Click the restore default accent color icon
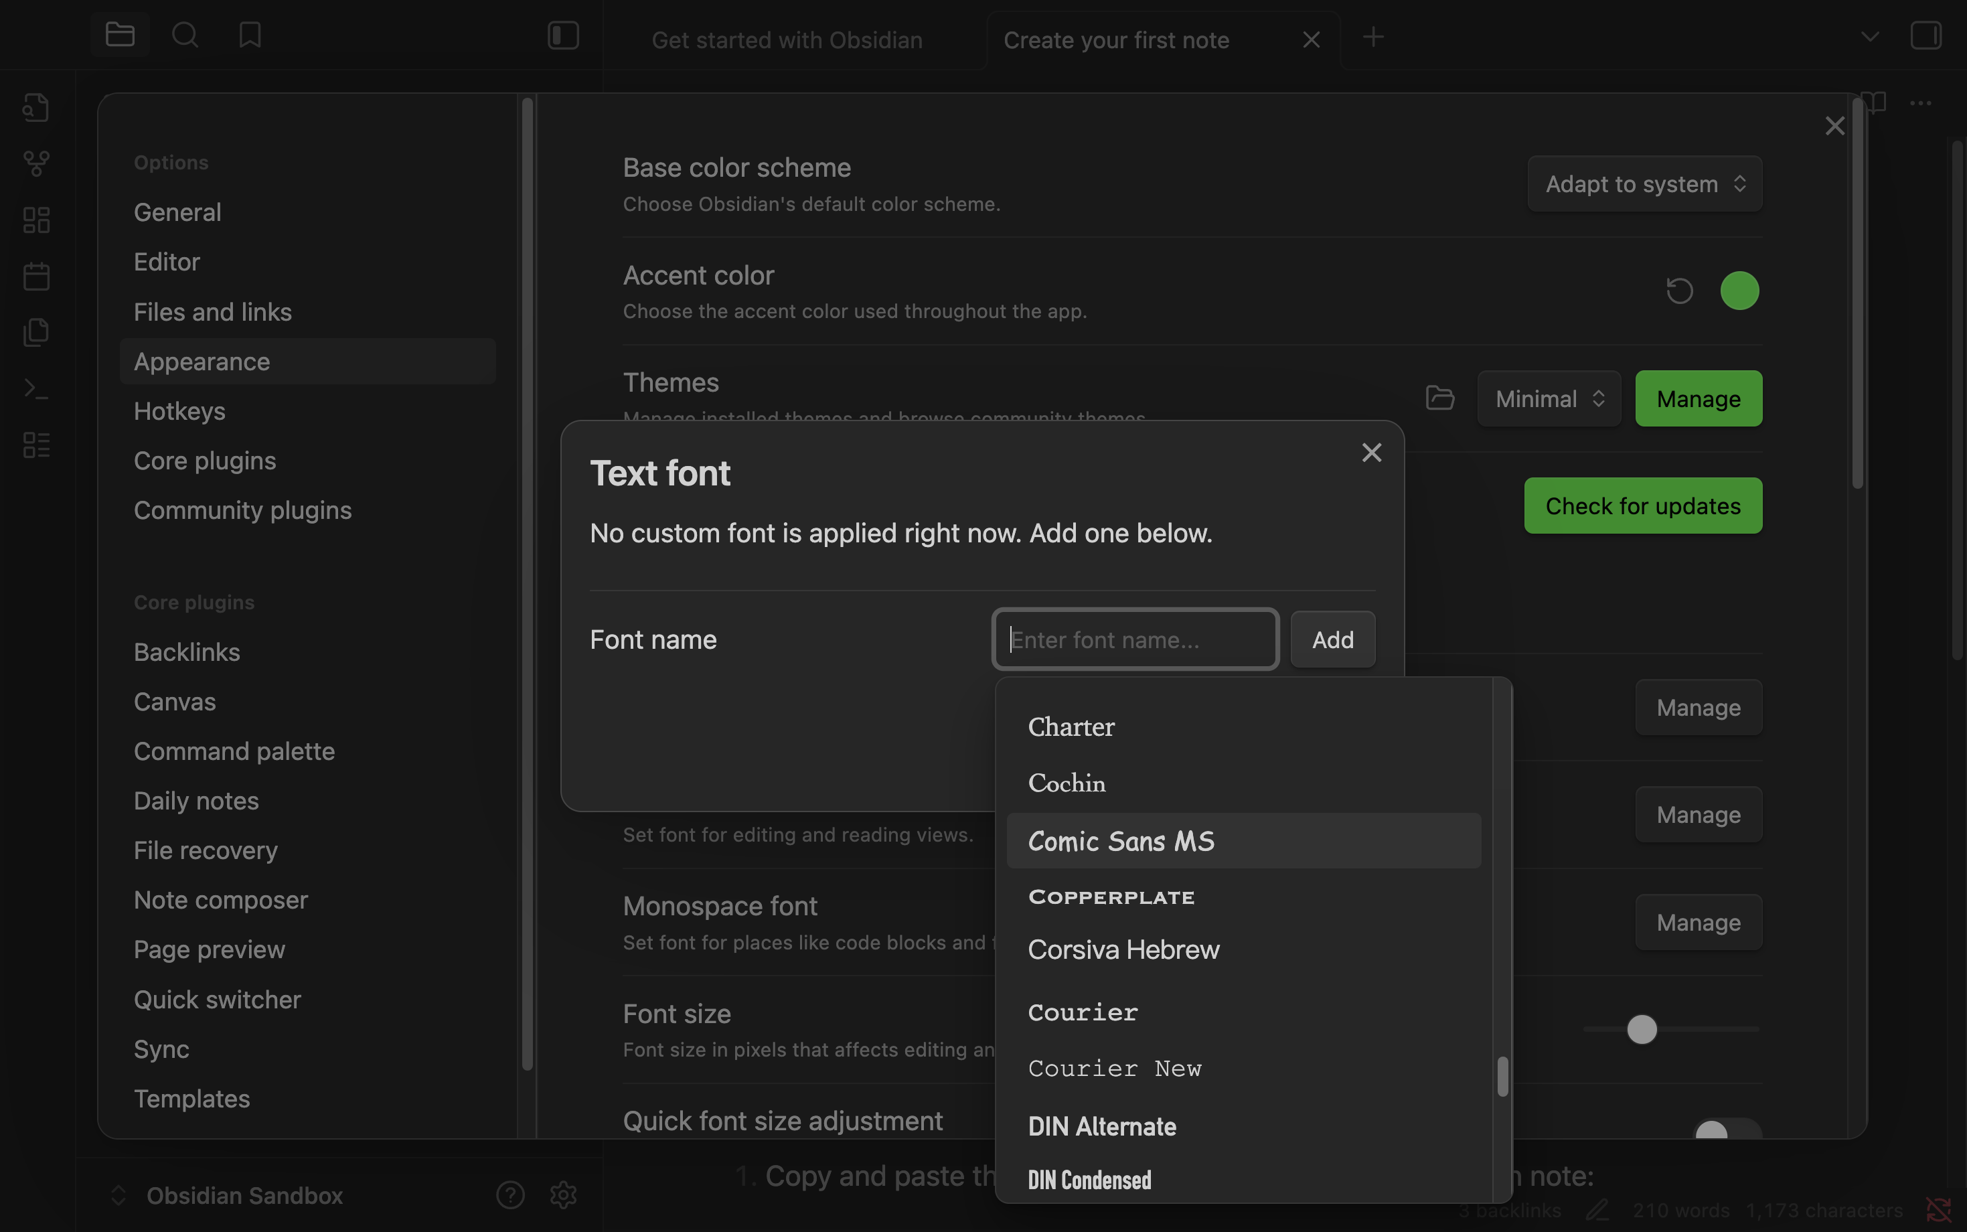The width and height of the screenshot is (1967, 1232). click(1680, 291)
